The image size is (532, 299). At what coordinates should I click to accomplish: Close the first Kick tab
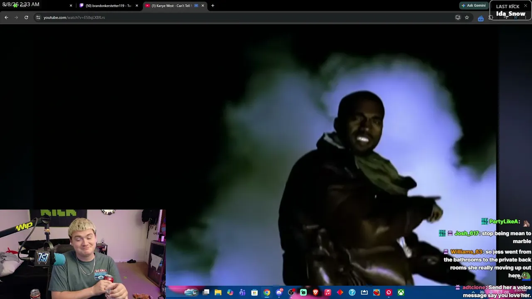click(71, 6)
